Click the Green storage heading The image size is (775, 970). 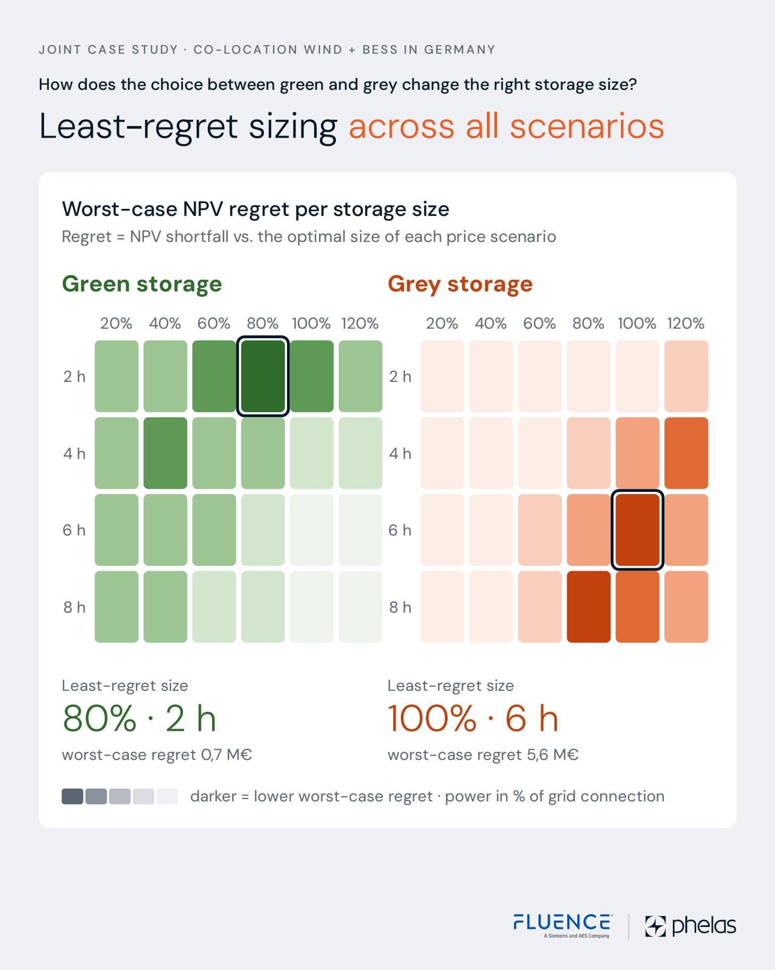click(142, 284)
